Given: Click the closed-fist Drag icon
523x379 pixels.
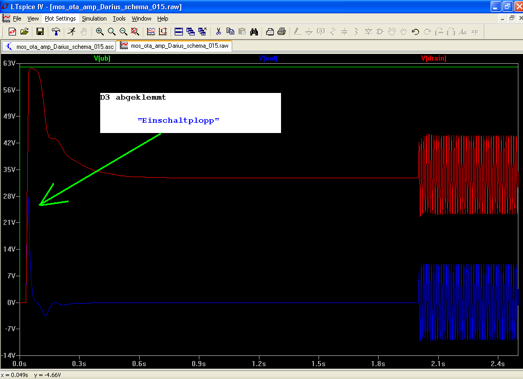Looking at the screenshot, I should (x=404, y=32).
